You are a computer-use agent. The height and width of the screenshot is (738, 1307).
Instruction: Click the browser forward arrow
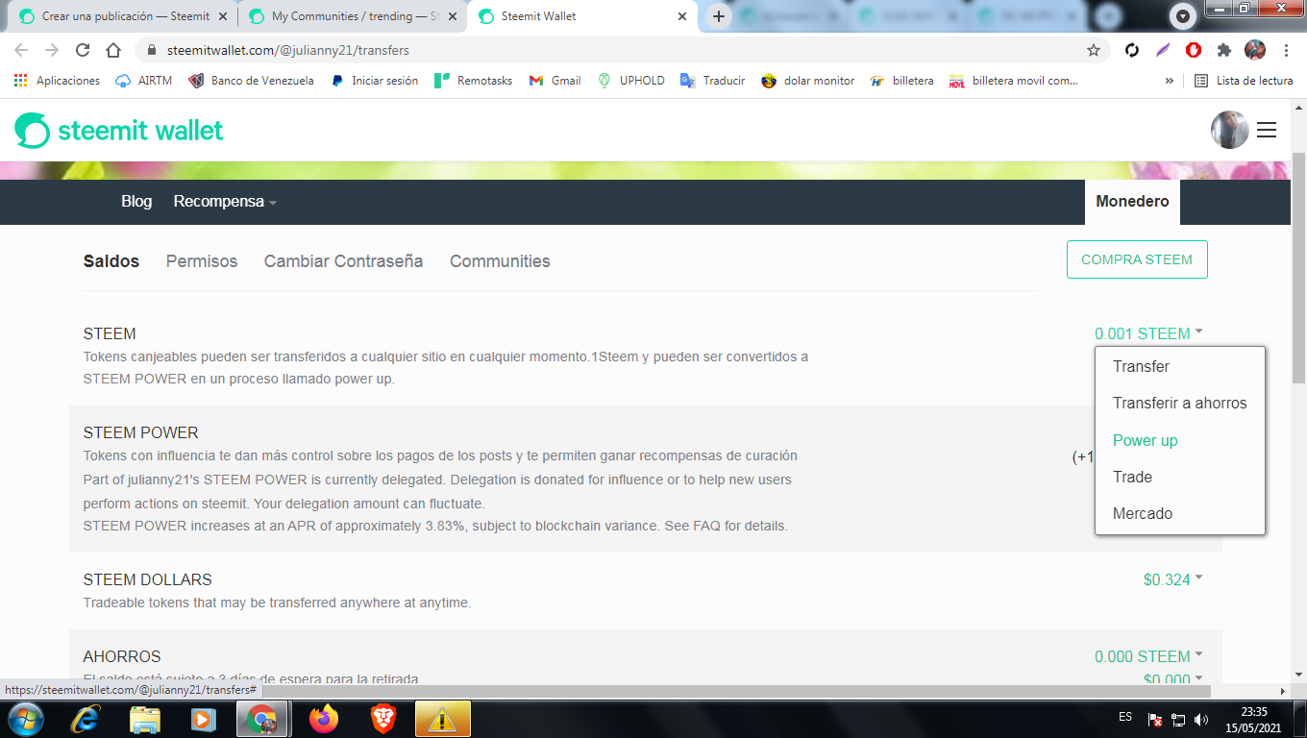point(52,50)
